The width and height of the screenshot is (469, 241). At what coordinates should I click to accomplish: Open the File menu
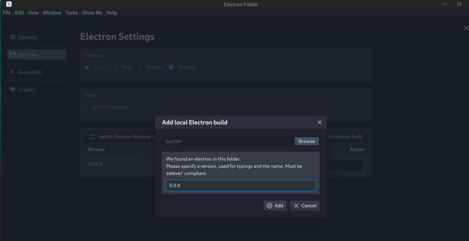click(x=7, y=13)
